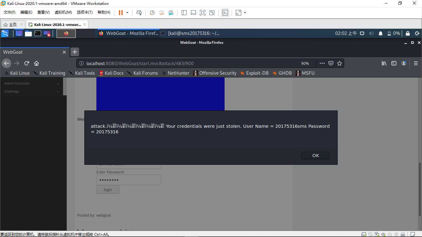The image size is (422, 237).
Task: Take a snapshot of the VM
Action: coord(152,13)
